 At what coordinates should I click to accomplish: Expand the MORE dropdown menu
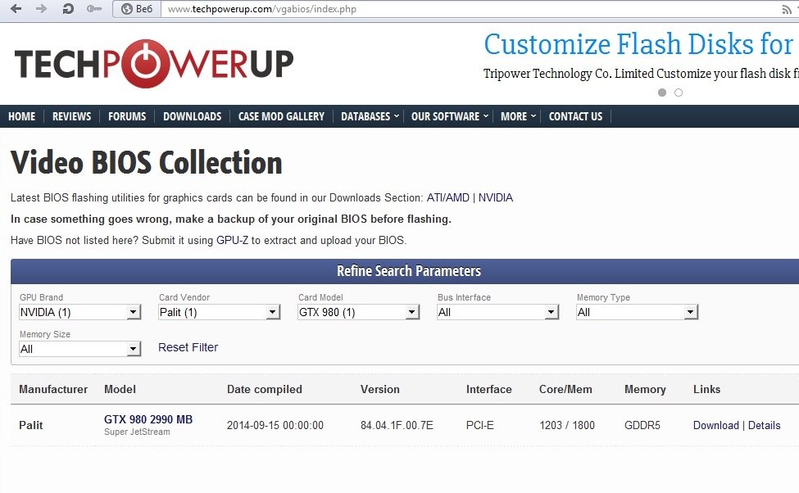[518, 116]
